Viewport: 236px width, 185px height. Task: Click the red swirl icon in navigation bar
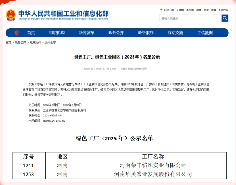pyautogui.click(x=16, y=33)
